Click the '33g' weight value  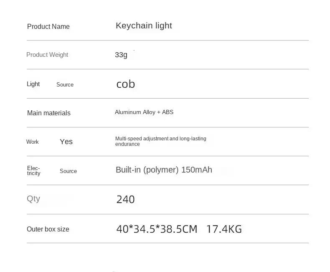pos(121,55)
